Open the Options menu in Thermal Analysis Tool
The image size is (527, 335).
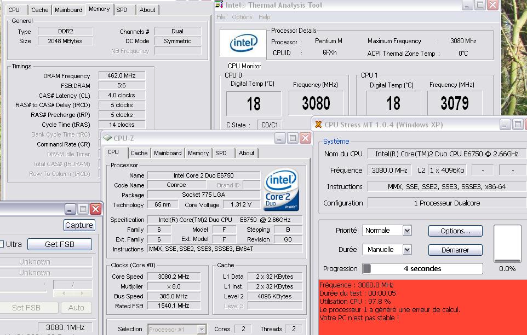242,17
